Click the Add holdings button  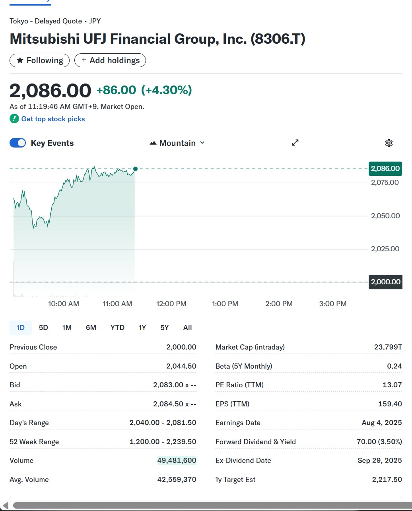pyautogui.click(x=110, y=60)
